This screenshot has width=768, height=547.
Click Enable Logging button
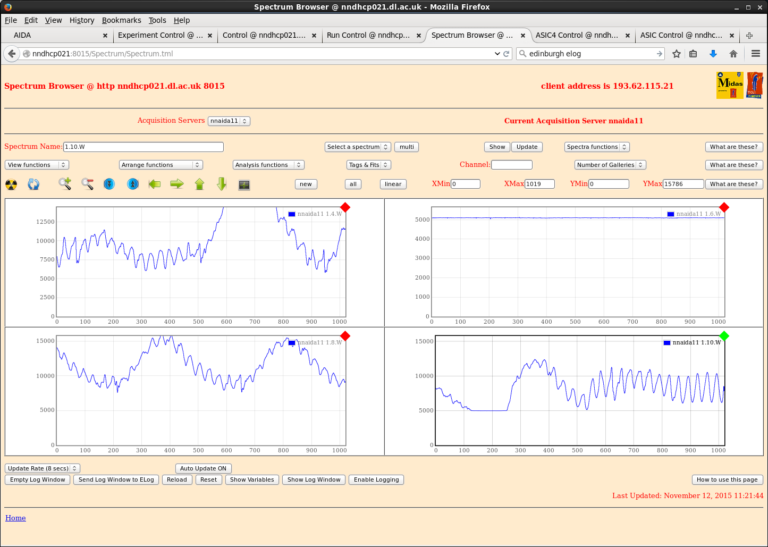pyautogui.click(x=376, y=479)
